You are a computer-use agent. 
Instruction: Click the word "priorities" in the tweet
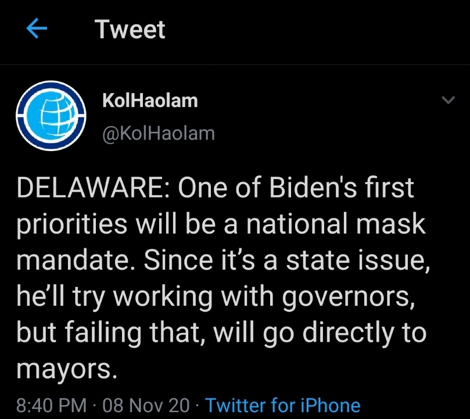74,225
